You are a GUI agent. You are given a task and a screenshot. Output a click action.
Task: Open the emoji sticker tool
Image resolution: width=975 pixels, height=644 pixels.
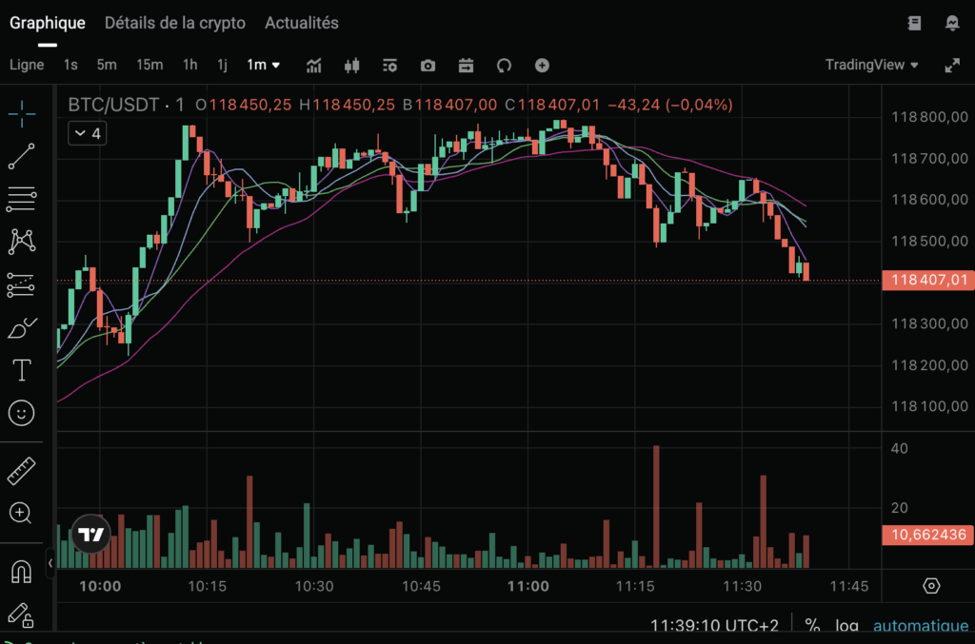click(21, 414)
